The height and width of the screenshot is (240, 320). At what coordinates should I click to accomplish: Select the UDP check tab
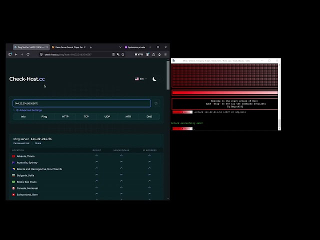pos(107,116)
